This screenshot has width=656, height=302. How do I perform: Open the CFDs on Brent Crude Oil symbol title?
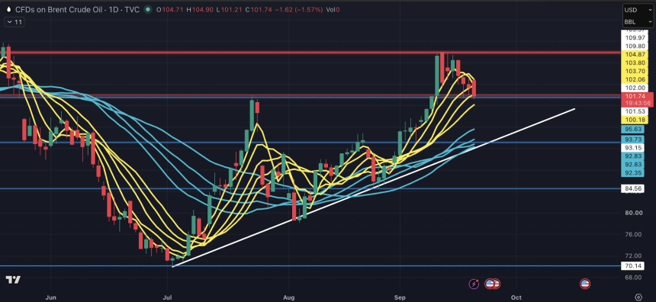click(x=77, y=10)
